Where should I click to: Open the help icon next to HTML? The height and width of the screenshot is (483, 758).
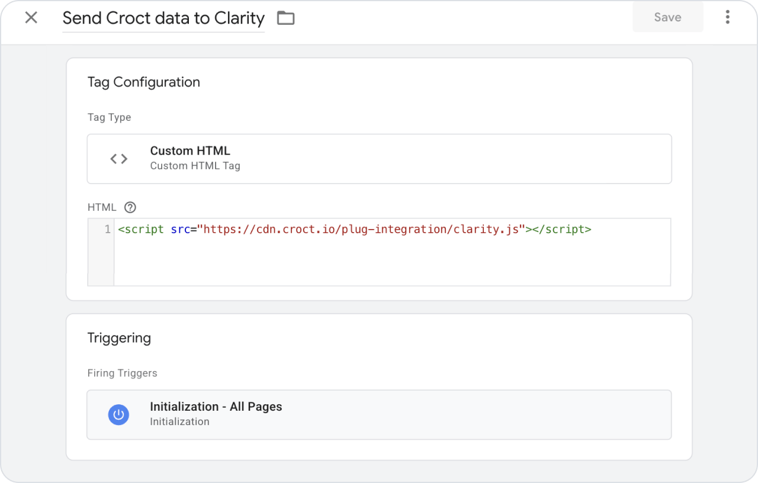130,207
